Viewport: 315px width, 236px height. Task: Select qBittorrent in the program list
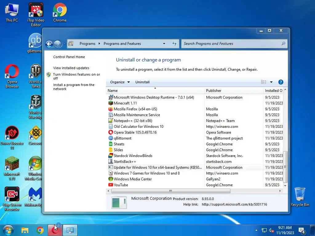[194, 138]
